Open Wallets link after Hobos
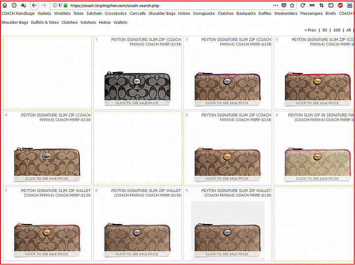This screenshot has height=265, width=355. click(x=120, y=22)
